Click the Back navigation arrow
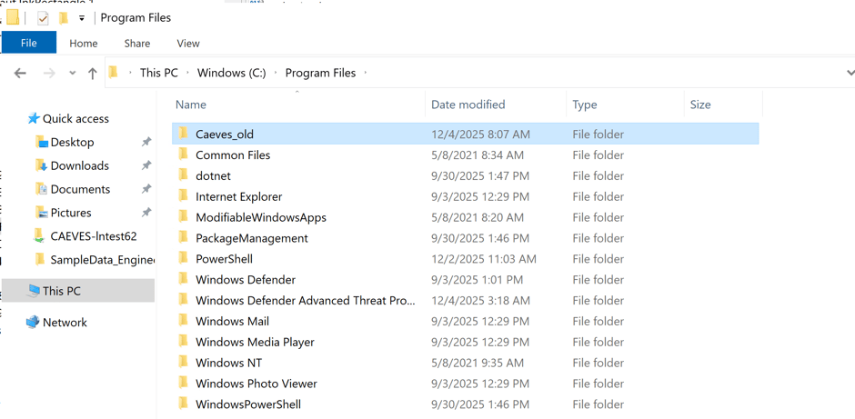 20,74
